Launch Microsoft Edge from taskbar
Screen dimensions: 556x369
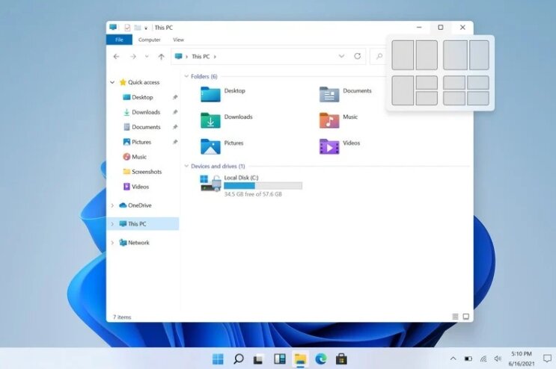click(321, 359)
